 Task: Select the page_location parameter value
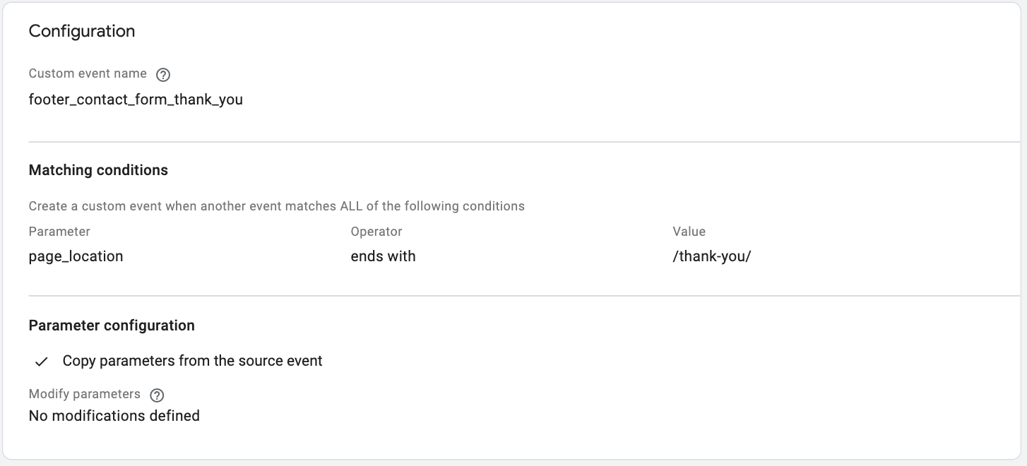76,256
